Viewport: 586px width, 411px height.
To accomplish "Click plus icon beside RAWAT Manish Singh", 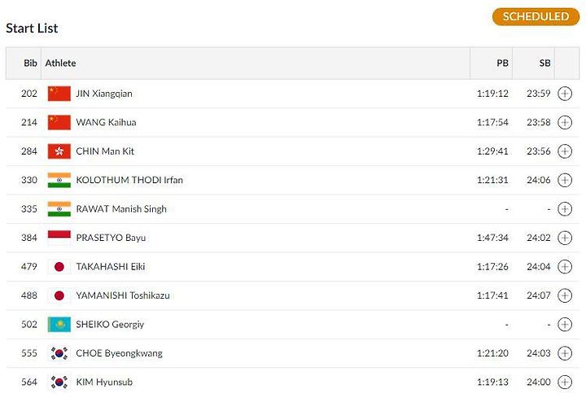I will click(x=565, y=209).
